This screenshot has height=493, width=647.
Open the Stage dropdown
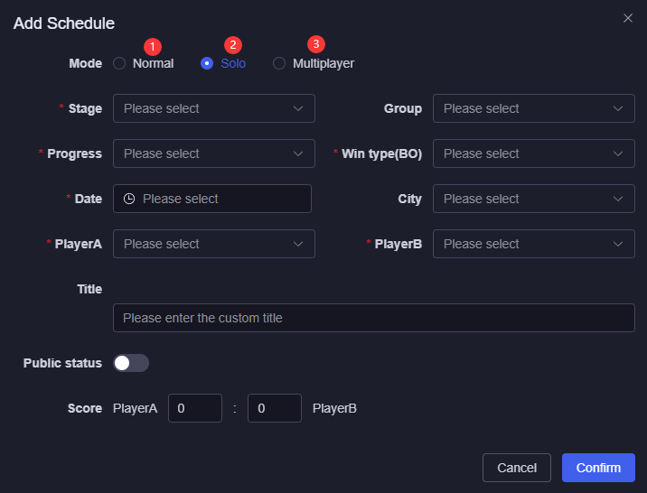coord(213,108)
